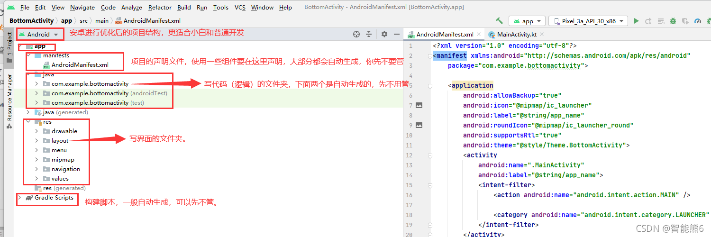
Task: Click the locate-in-project target icon
Action: tap(357, 34)
